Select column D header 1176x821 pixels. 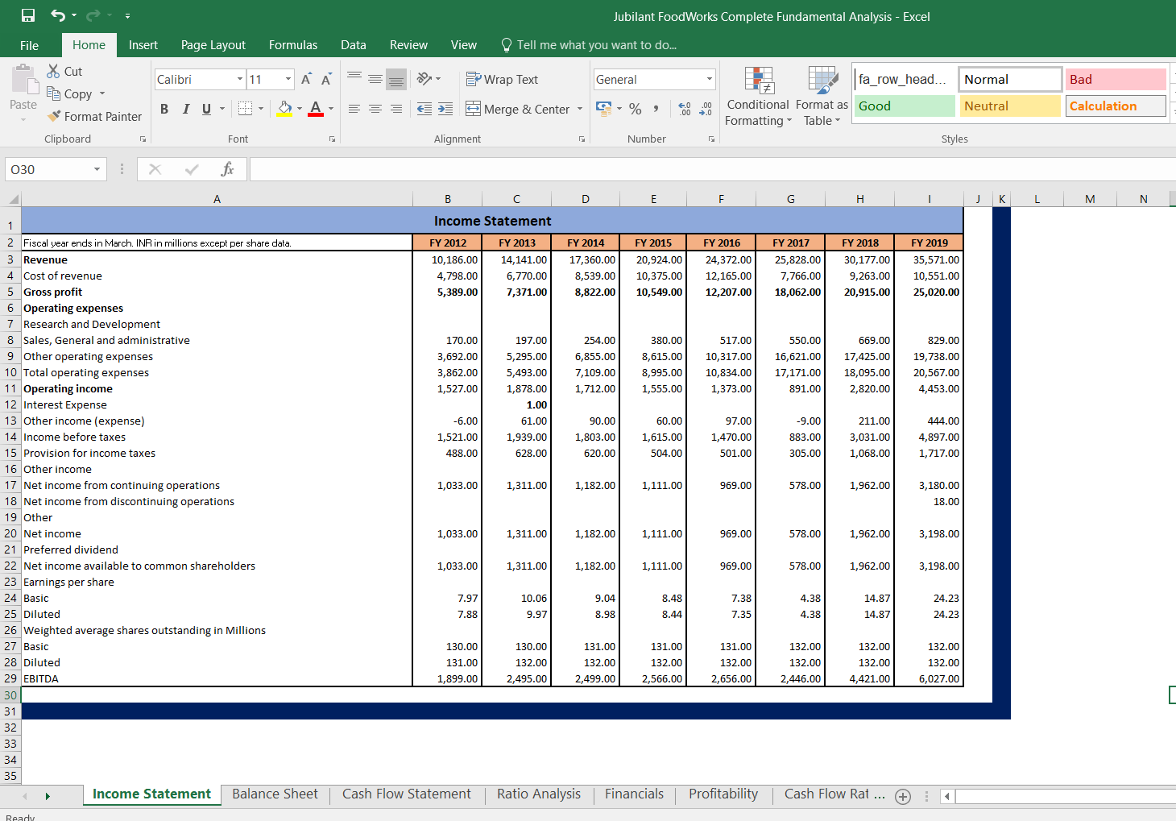coord(586,199)
